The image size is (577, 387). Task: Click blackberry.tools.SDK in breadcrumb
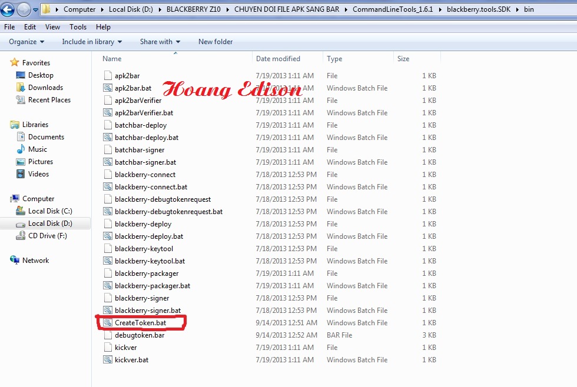pyautogui.click(x=479, y=9)
